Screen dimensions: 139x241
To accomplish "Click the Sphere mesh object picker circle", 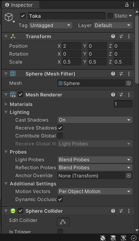I will [129, 83].
